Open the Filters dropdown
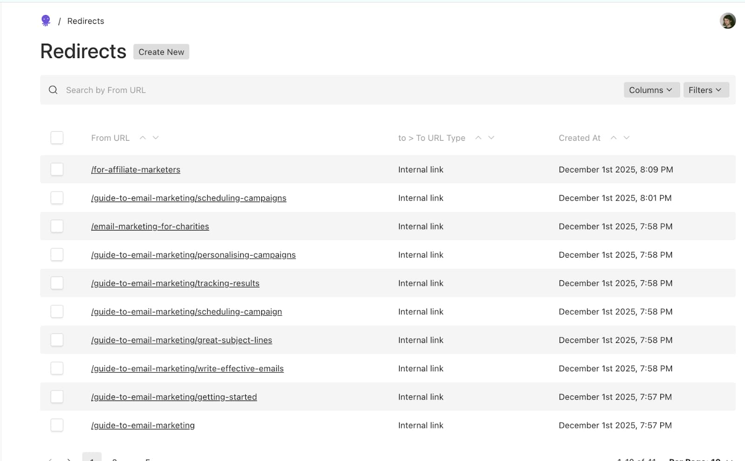 coord(706,90)
